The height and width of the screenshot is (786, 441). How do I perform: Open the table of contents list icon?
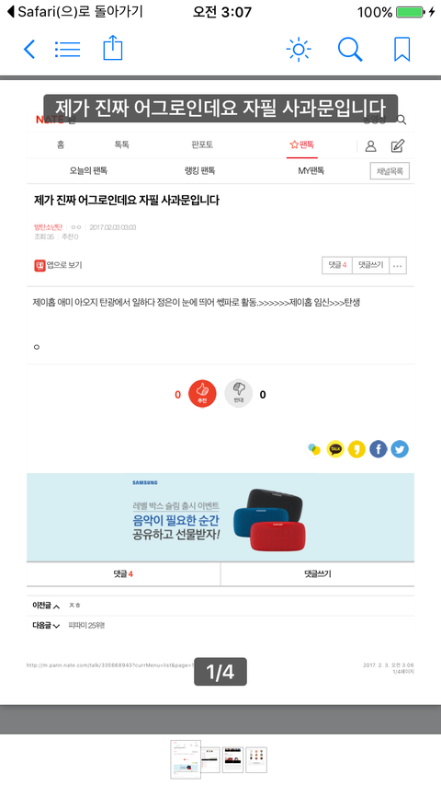pyautogui.click(x=67, y=49)
